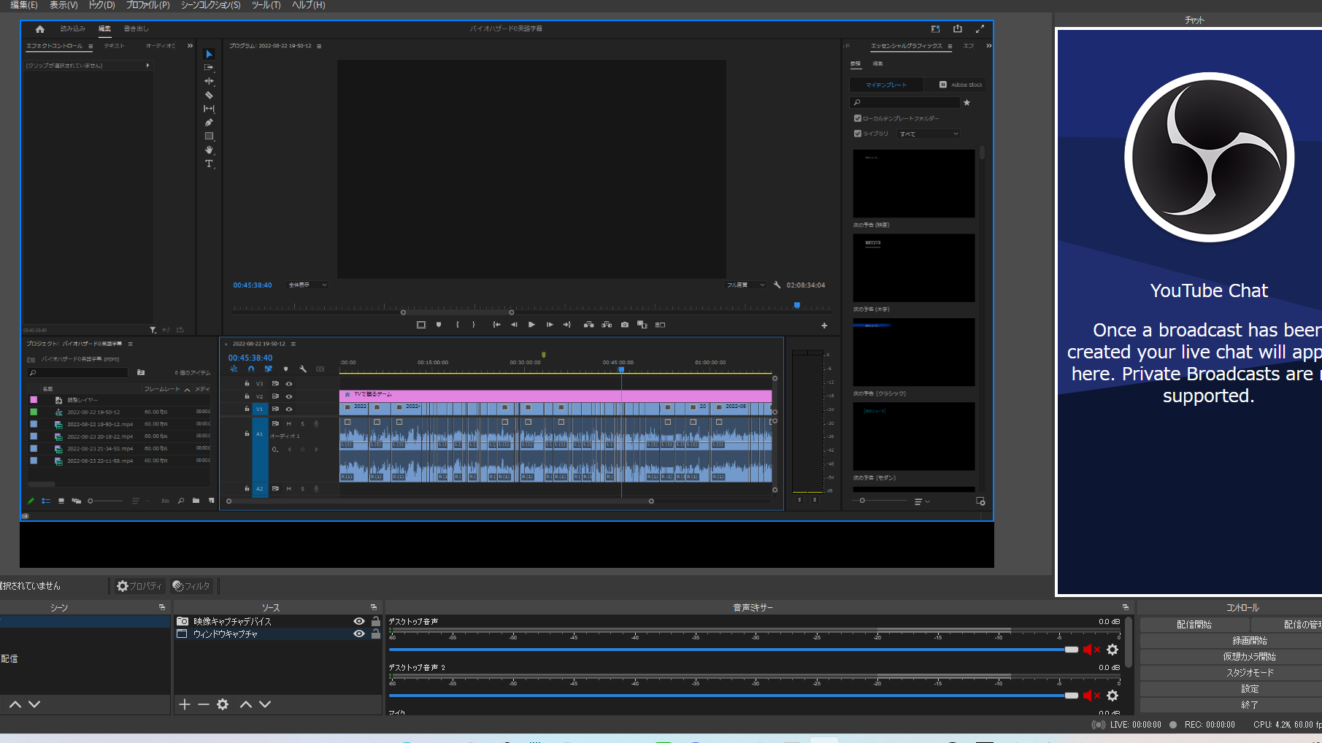The width and height of the screenshot is (1322, 743).
Task: Undock the シーン panel
Action: (162, 607)
